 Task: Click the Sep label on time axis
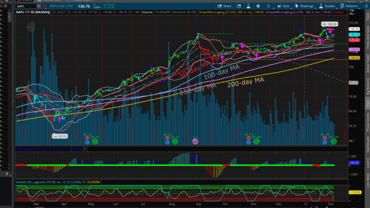(x=198, y=204)
